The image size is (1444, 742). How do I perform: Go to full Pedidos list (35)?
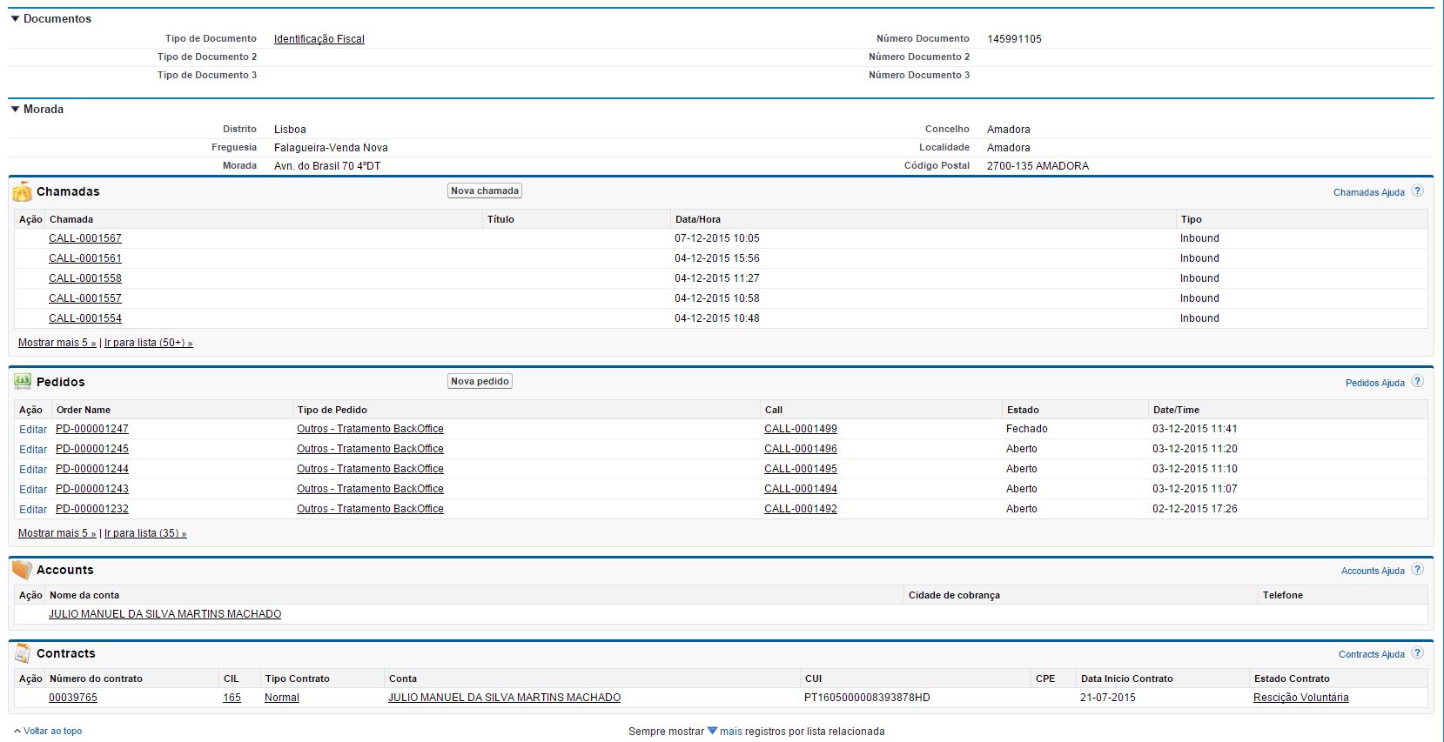click(145, 533)
